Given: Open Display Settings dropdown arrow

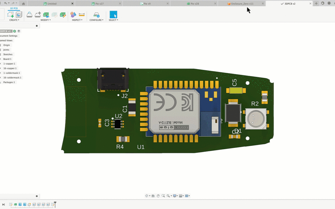Looking at the screenshot, I should (177, 196).
